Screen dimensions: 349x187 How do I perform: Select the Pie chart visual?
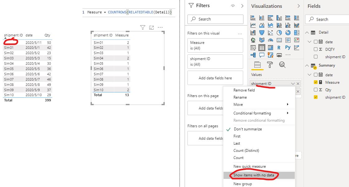click(279, 33)
